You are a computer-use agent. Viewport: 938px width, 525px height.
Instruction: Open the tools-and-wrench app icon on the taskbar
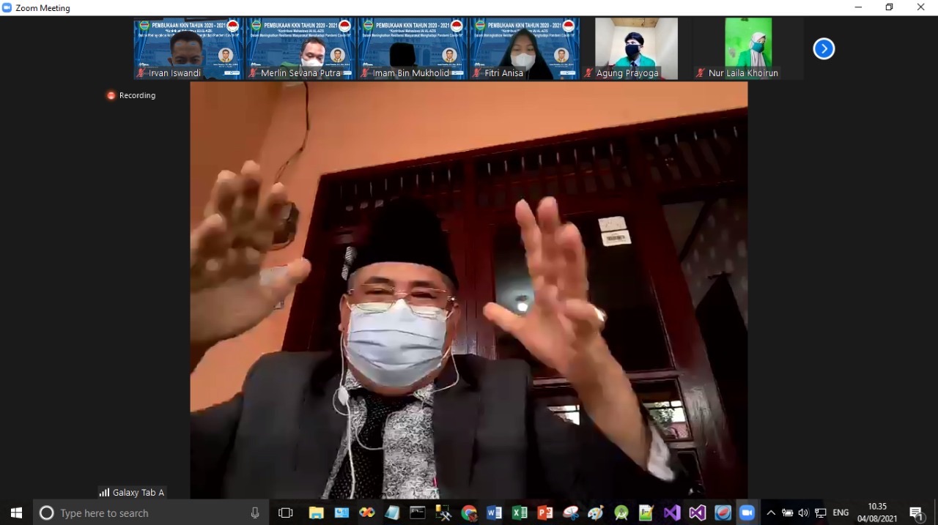point(443,513)
